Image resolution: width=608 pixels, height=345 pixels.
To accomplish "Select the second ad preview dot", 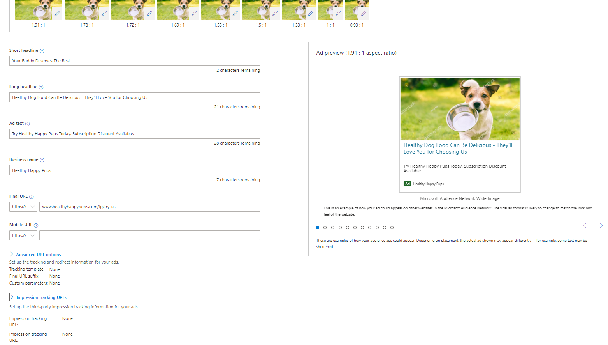I will click(x=325, y=228).
